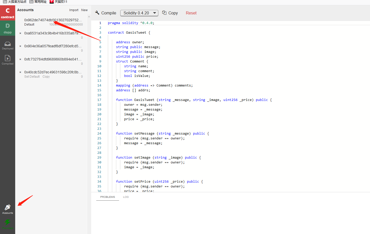Open the 常用网址 bookmark folder

coord(38,2)
